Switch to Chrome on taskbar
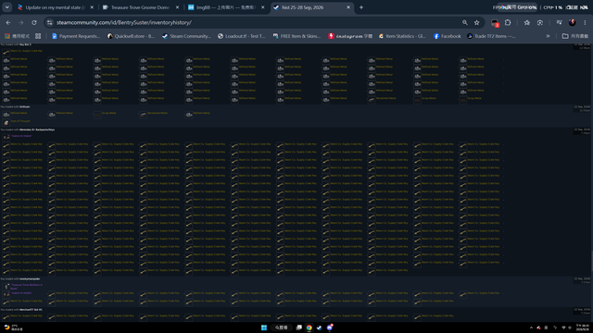Screen dimensions: 593x333 point(309,327)
